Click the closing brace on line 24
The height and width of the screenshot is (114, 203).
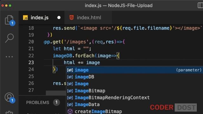pyautogui.click(x=54, y=70)
